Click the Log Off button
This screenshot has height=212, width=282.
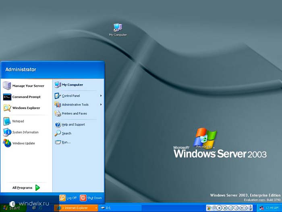(x=68, y=198)
